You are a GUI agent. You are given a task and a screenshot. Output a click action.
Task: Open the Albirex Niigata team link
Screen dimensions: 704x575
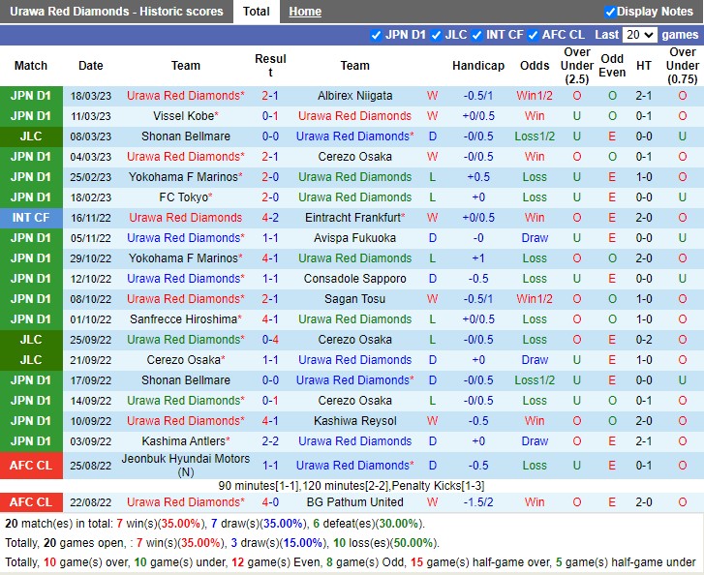(x=354, y=96)
